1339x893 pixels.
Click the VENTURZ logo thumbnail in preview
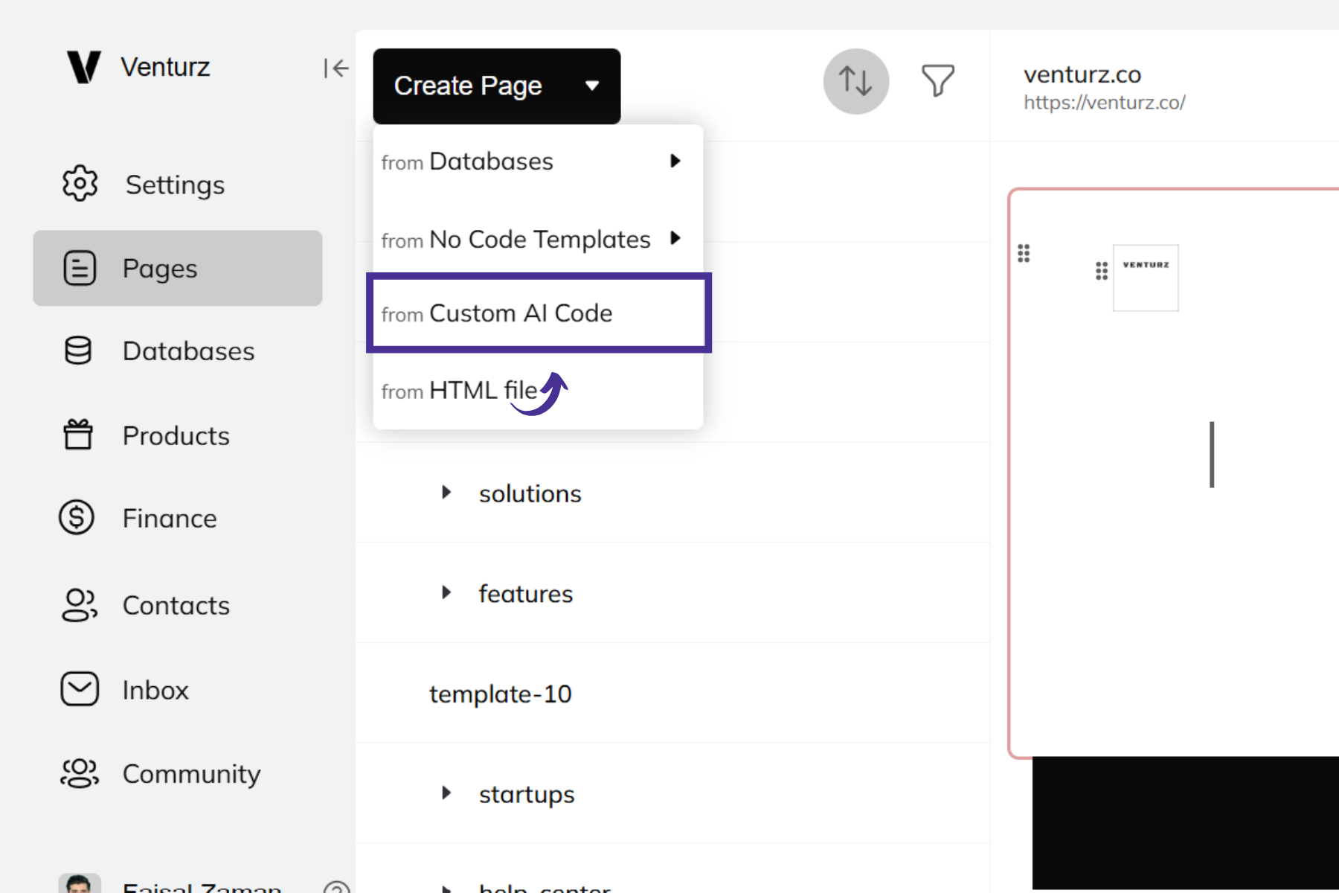[1146, 278]
